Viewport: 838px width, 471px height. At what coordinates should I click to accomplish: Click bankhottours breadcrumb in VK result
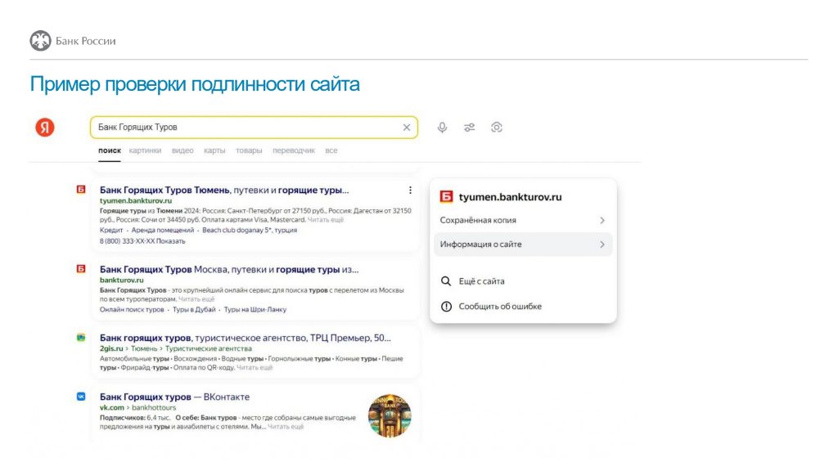[154, 407]
